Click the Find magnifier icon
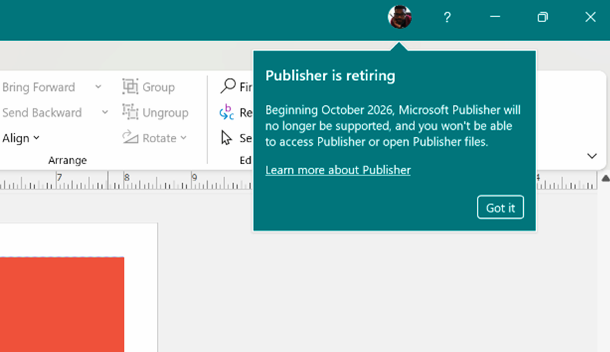The image size is (610, 352). click(228, 86)
